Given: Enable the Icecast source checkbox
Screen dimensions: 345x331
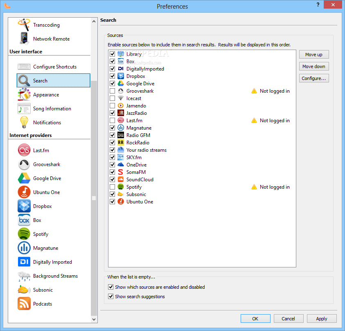Looking at the screenshot, I should [x=112, y=98].
